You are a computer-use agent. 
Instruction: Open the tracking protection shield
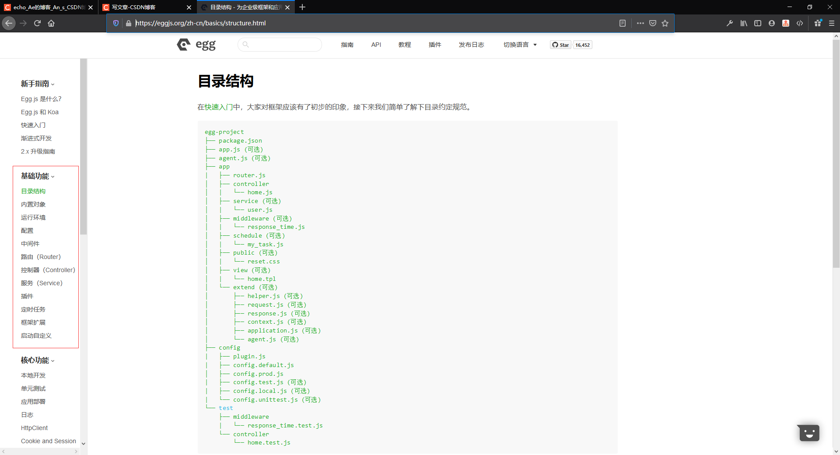point(115,23)
